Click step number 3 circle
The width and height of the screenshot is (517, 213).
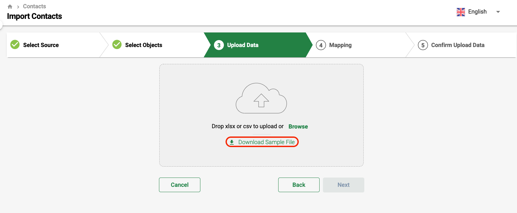pyautogui.click(x=219, y=45)
